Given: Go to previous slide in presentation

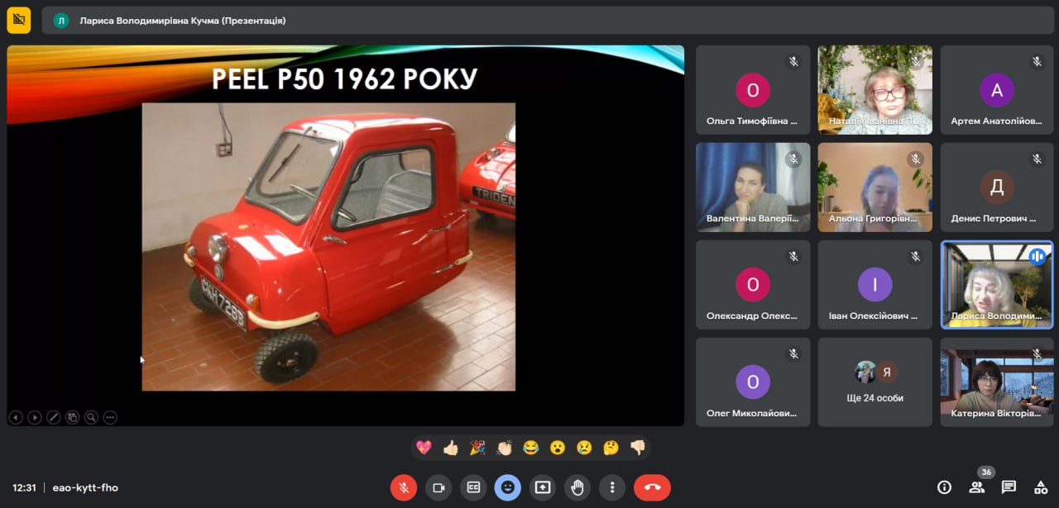Looking at the screenshot, I should click(x=16, y=417).
